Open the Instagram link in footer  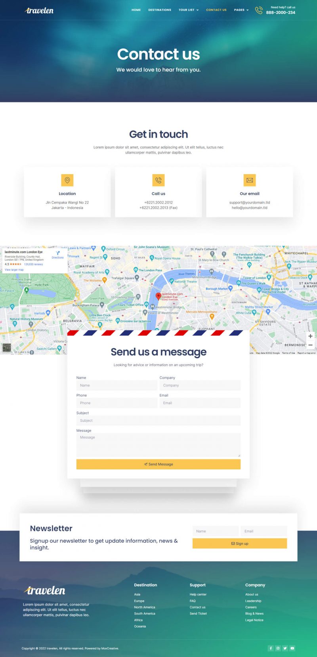pos(278,648)
